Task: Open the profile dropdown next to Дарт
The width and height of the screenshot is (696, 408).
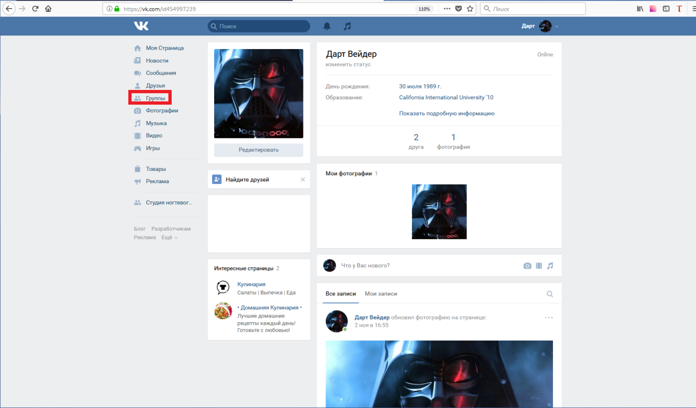Action: click(x=556, y=26)
